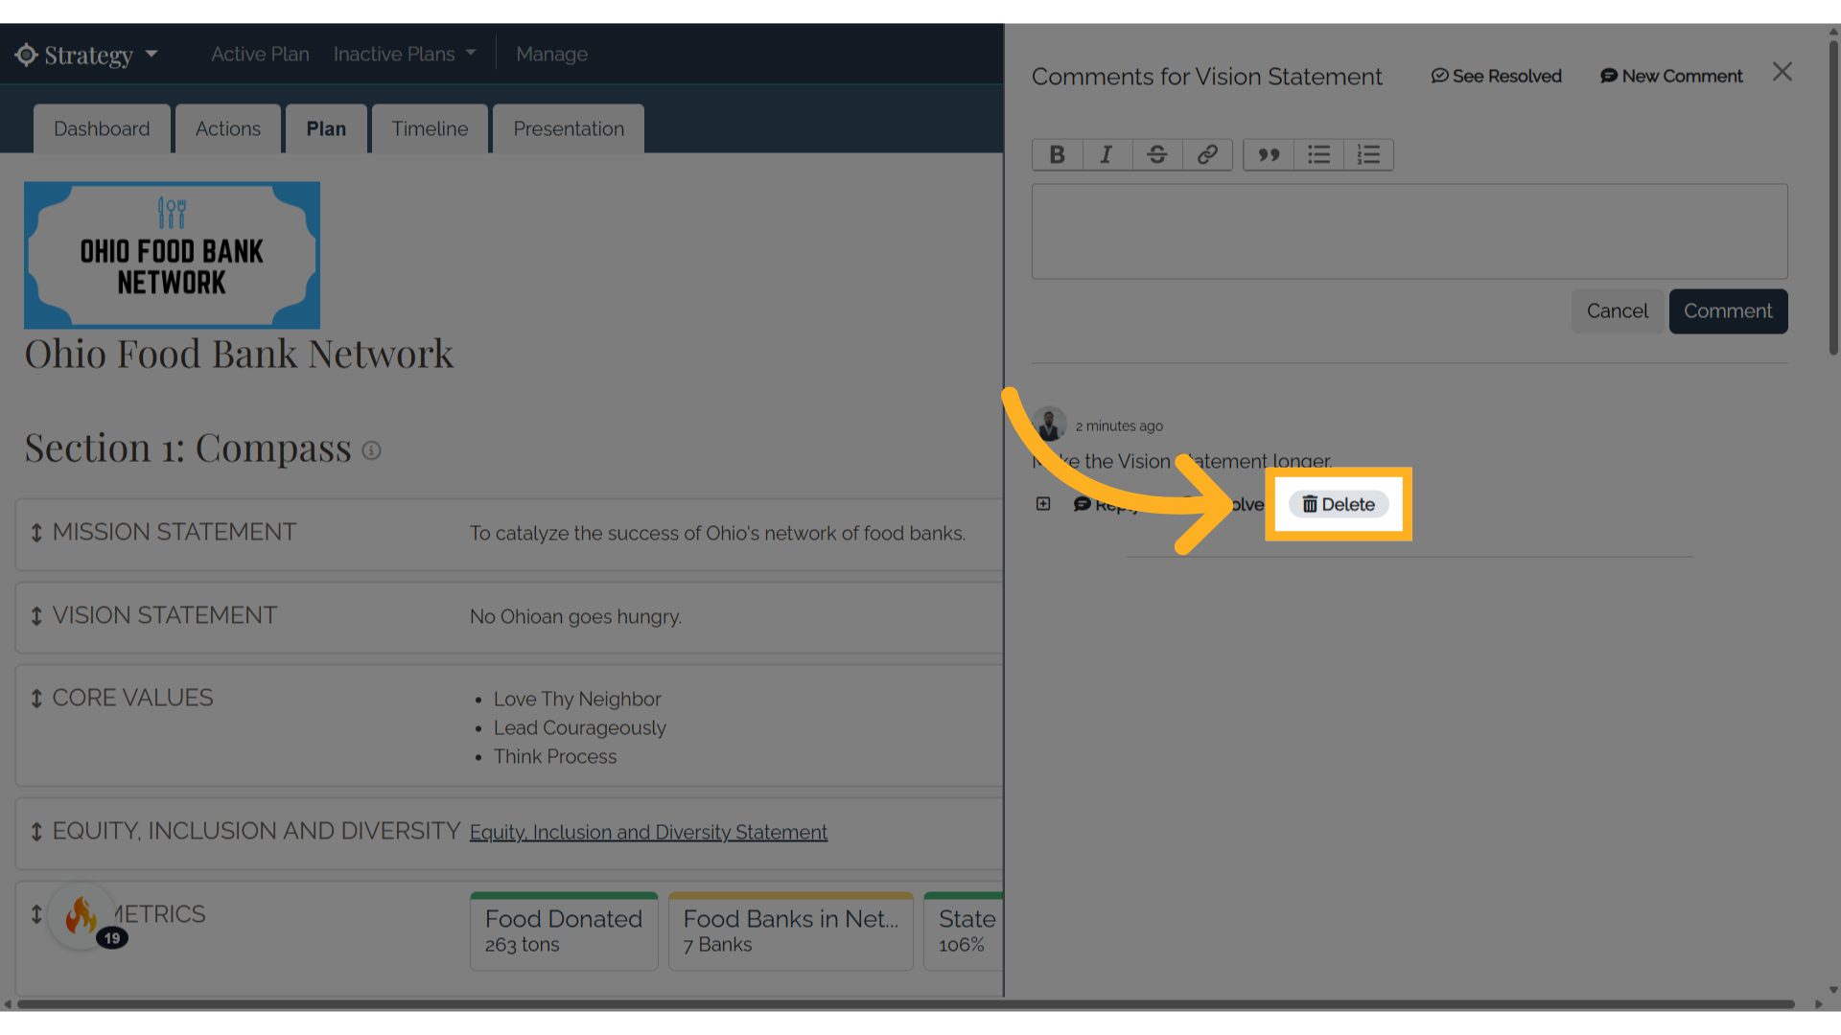Open the Manage menu item
This screenshot has width=1841, height=1035.
[551, 55]
